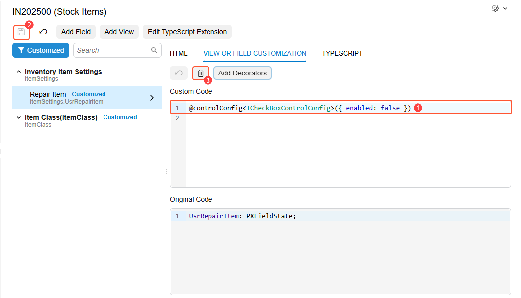Click the trash icon to delete custom code
Viewport: 521px width, 298px height.
click(x=200, y=73)
